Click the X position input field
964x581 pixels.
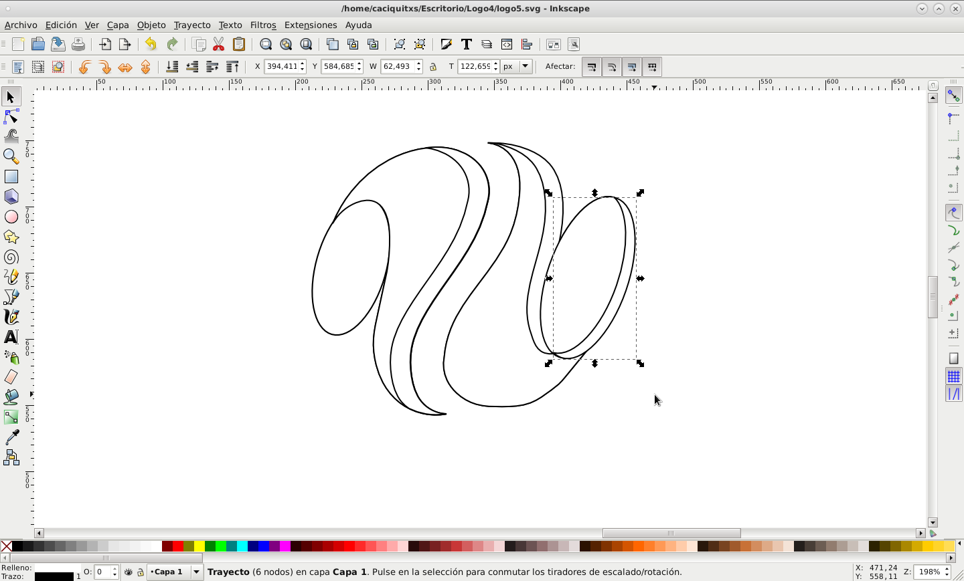(x=281, y=67)
